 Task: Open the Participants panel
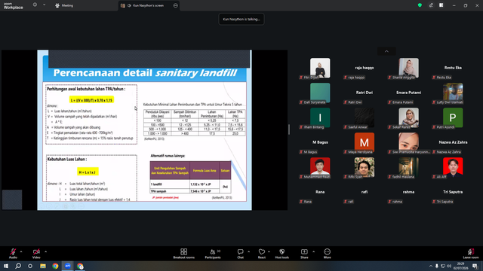213,254
